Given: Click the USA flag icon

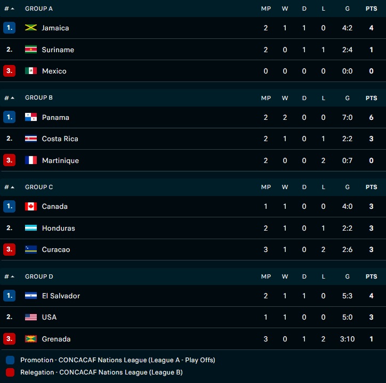Looking at the screenshot, I should pyautogui.click(x=31, y=317).
